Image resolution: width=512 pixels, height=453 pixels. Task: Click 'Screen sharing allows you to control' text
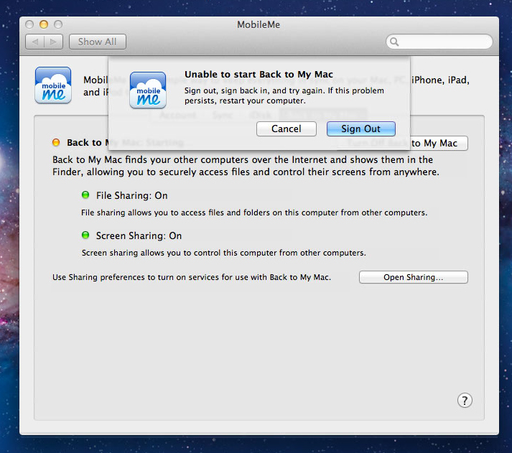point(223,253)
